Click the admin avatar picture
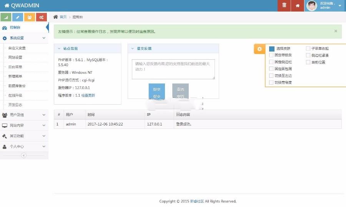 312,5
